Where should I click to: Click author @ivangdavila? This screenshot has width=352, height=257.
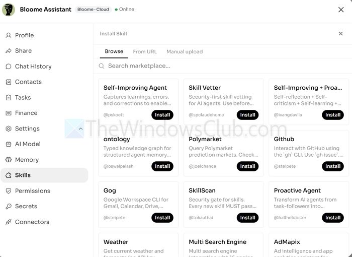click(x=288, y=115)
